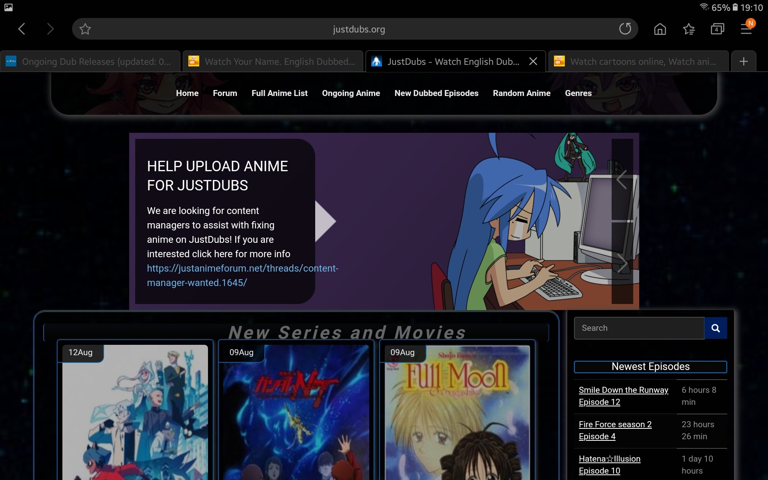The height and width of the screenshot is (480, 768).
Task: Open the 12Aug new series poster
Action: 135,412
